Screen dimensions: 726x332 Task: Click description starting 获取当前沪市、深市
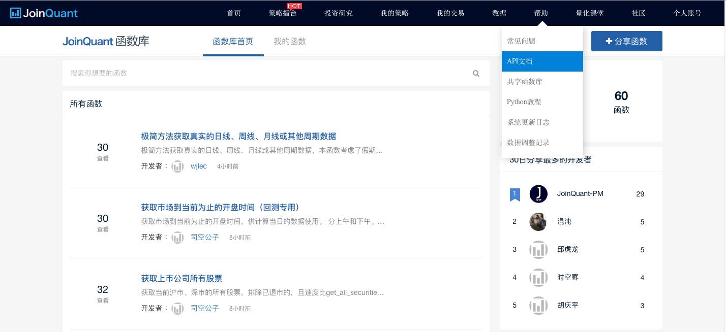262,293
